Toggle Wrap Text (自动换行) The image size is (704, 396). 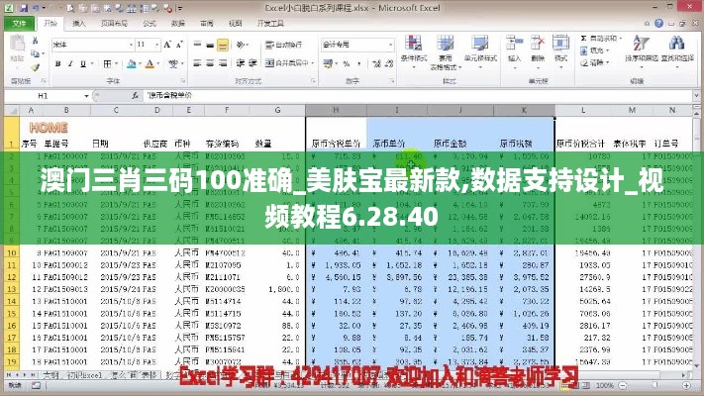click(x=284, y=45)
